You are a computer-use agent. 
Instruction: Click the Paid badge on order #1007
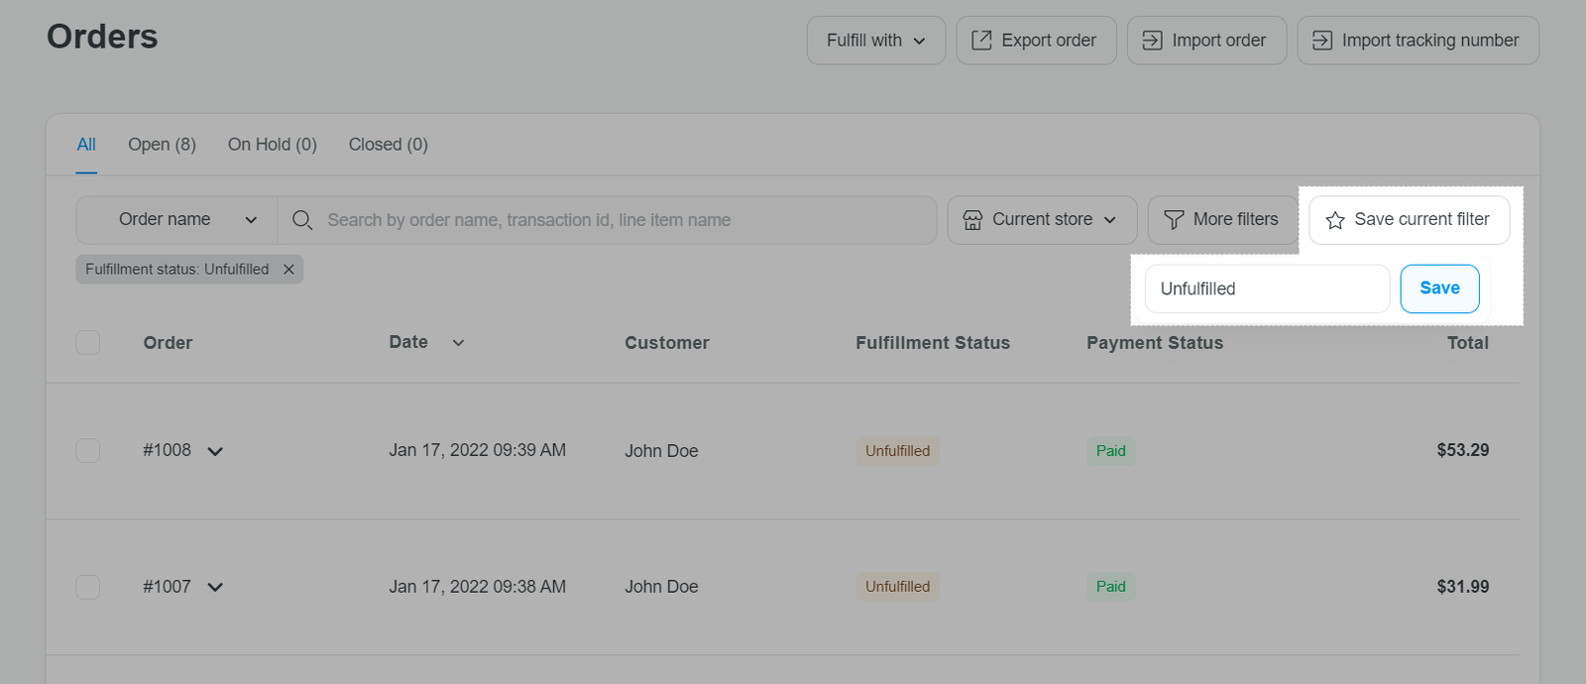(x=1110, y=587)
